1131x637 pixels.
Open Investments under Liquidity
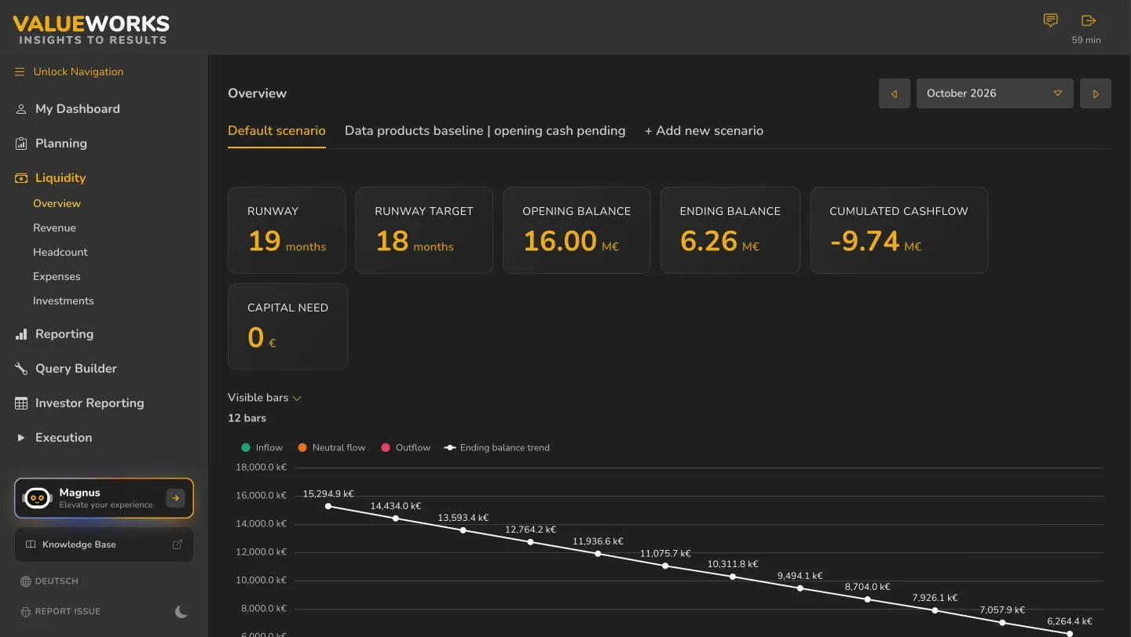[64, 300]
